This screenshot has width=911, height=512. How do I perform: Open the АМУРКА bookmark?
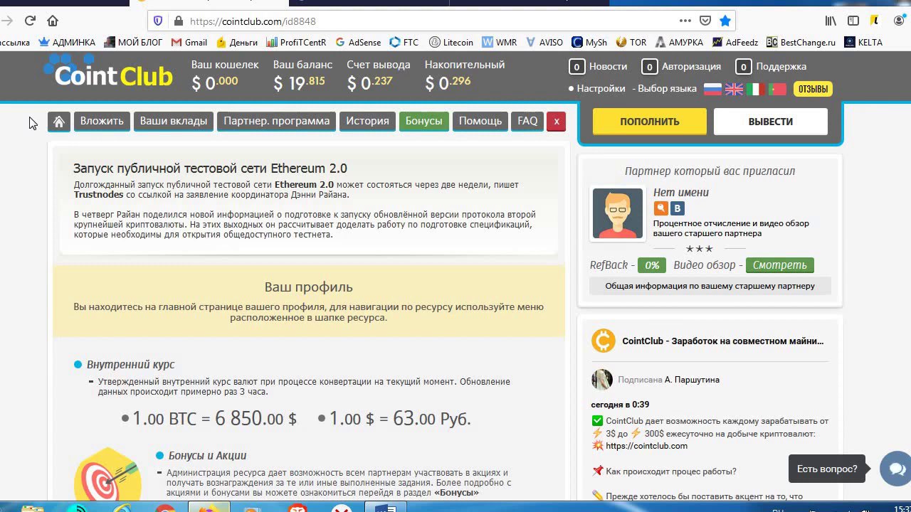tap(680, 42)
